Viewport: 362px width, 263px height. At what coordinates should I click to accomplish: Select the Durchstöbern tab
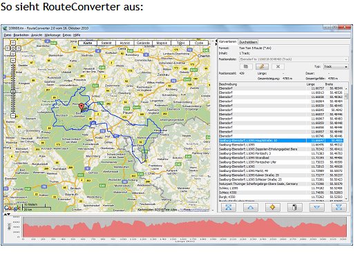coord(248,42)
